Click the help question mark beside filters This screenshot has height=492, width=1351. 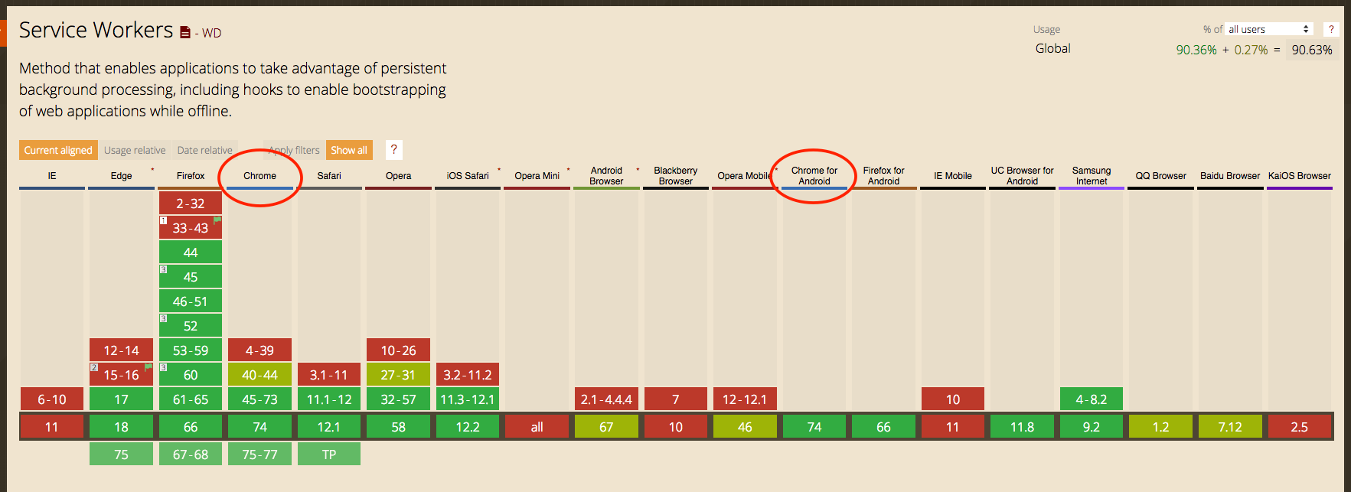pyautogui.click(x=393, y=150)
